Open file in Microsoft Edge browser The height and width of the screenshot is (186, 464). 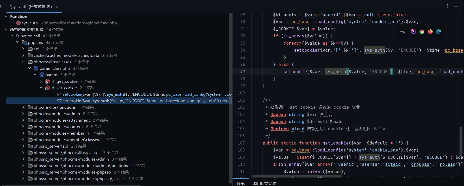[x=438, y=32]
